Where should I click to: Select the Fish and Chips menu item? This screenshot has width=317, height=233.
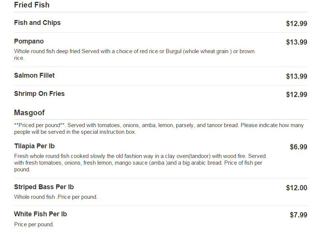coord(37,23)
